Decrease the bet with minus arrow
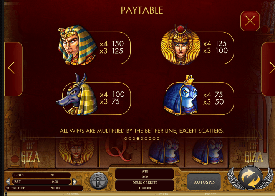Viewport: 275px width, 196px height. coord(8,181)
